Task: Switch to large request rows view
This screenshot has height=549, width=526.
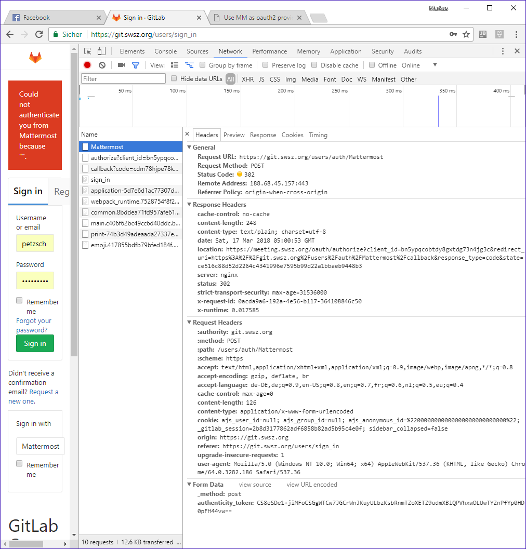Action: [175, 65]
